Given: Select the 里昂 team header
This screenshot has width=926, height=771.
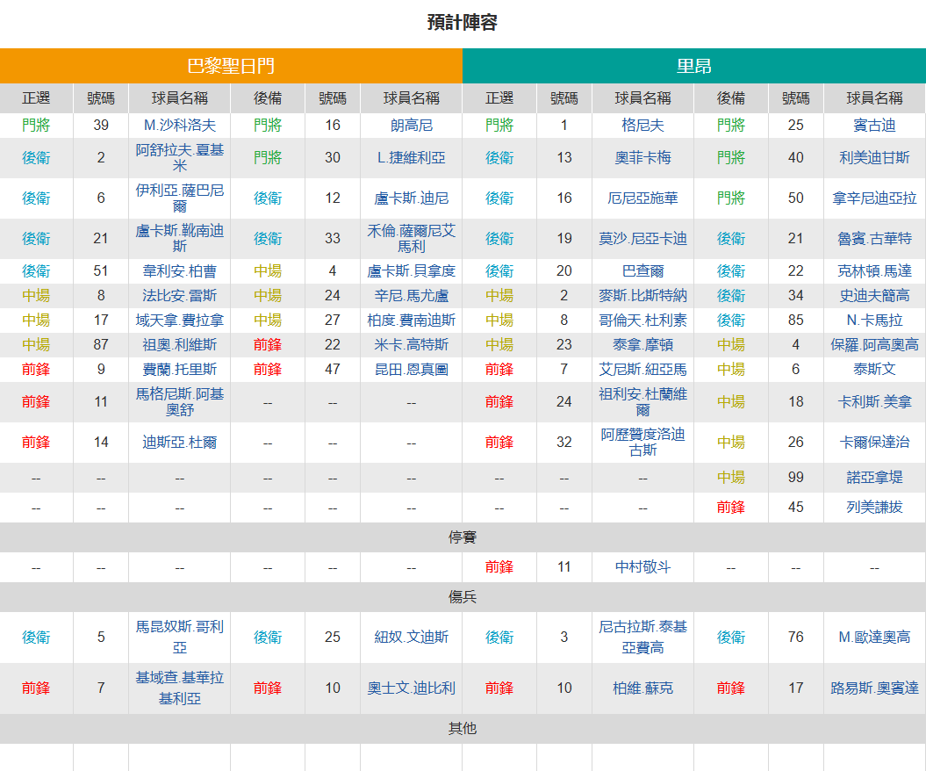Looking at the screenshot, I should (694, 66).
